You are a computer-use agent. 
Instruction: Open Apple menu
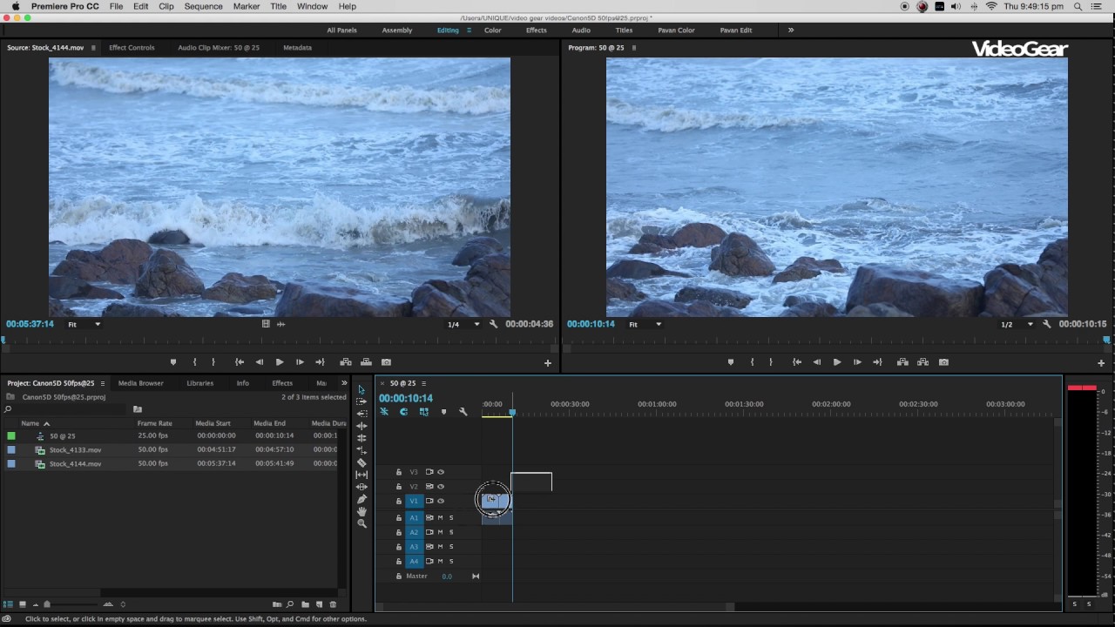[15, 6]
